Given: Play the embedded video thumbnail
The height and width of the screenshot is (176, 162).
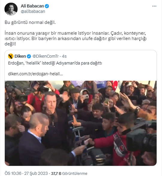Looking at the screenshot, I should (x=81, y=123).
